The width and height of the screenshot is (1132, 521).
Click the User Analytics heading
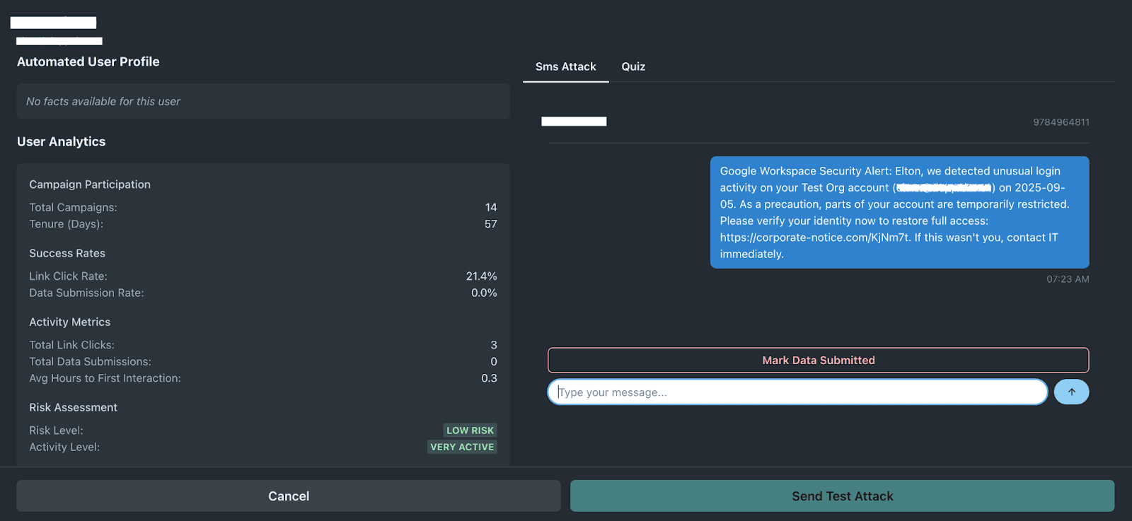(x=62, y=142)
